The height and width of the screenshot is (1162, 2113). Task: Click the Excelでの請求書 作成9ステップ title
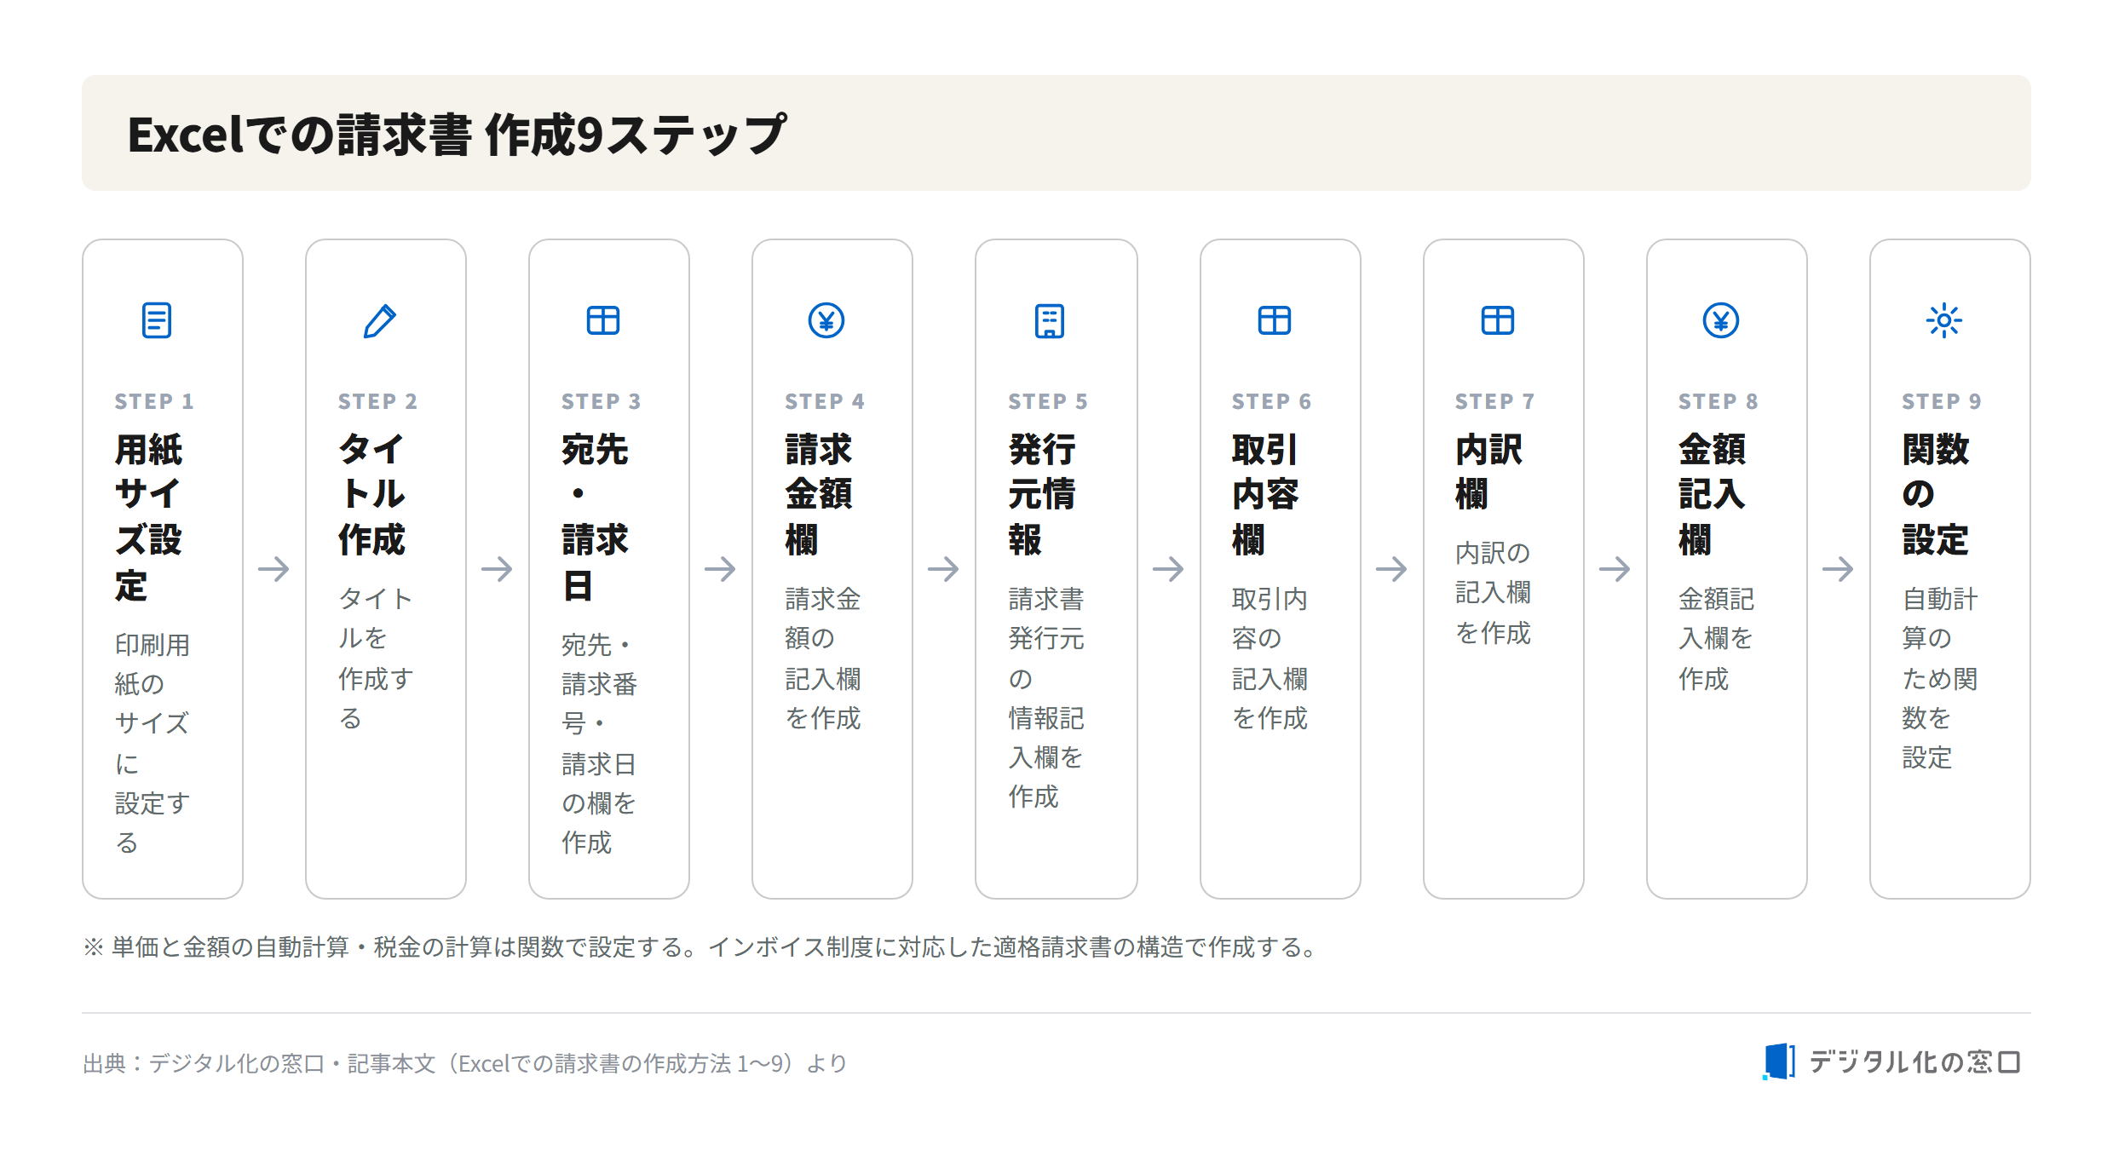pos(457,135)
